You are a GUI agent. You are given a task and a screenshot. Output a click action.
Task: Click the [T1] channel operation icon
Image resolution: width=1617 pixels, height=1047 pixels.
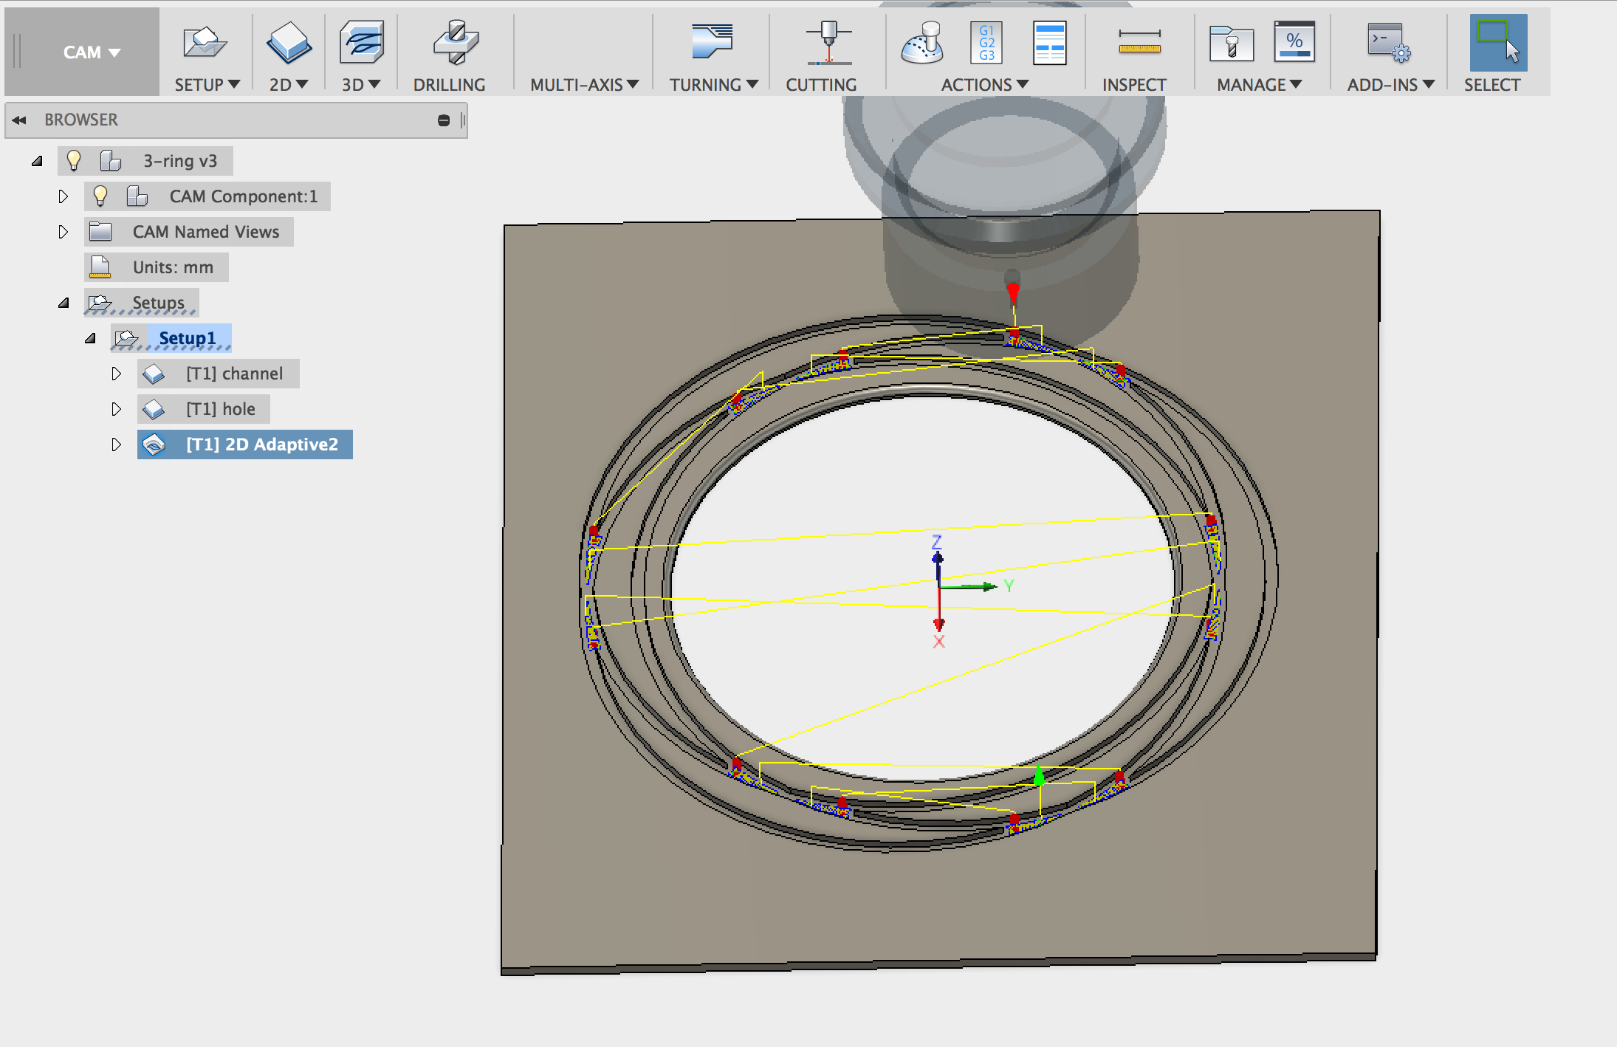[154, 374]
